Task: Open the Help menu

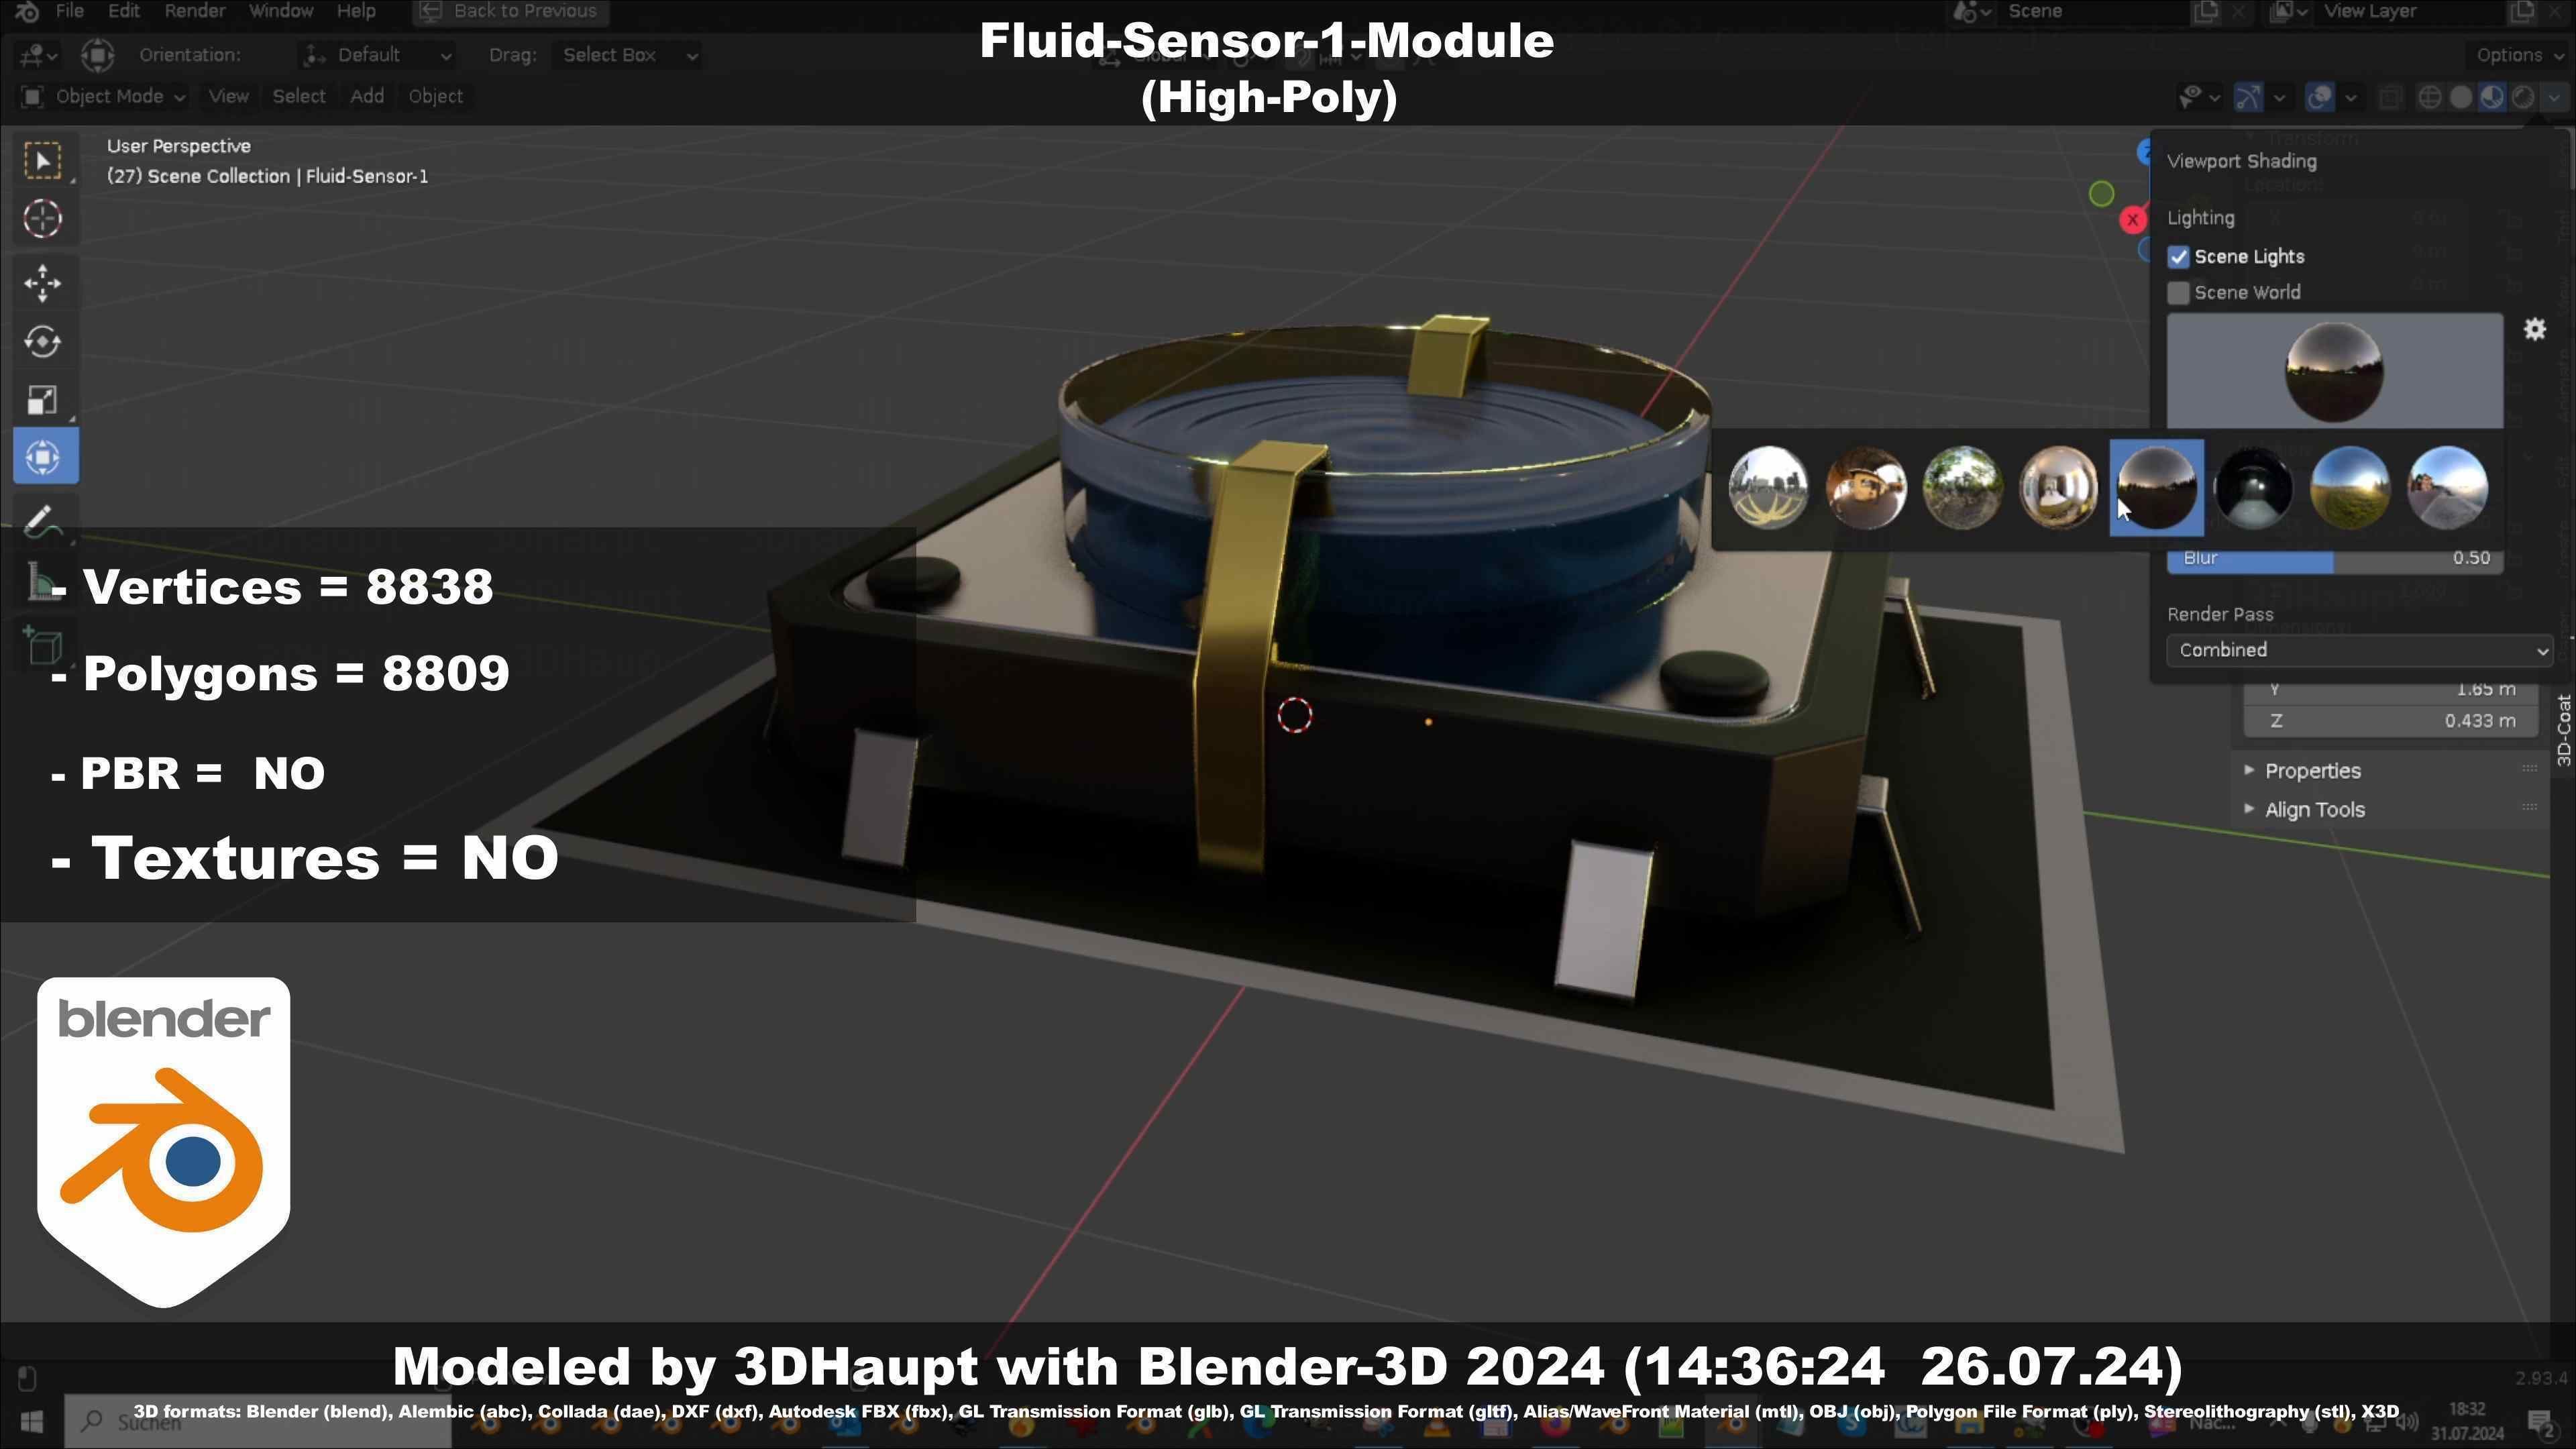Action: click(x=356, y=11)
